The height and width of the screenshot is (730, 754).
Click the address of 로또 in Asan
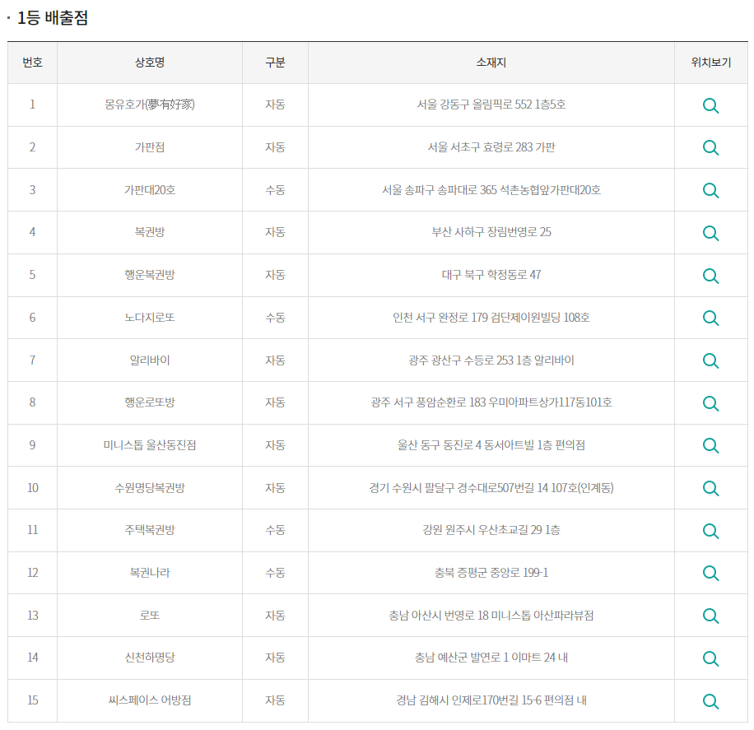click(x=491, y=616)
